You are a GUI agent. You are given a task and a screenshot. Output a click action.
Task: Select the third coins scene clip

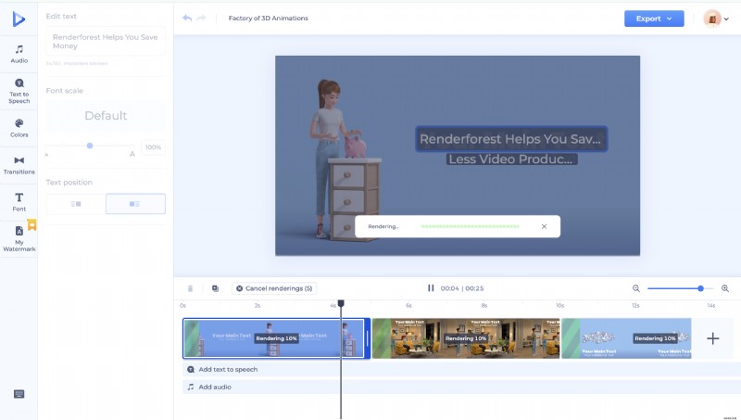pyautogui.click(x=626, y=338)
